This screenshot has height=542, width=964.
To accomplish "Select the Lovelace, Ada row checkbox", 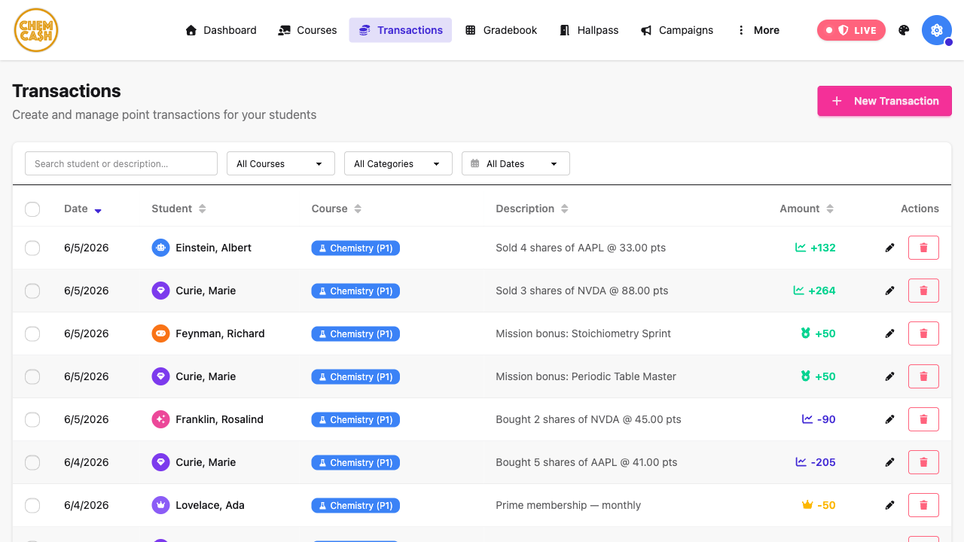I will tap(32, 505).
